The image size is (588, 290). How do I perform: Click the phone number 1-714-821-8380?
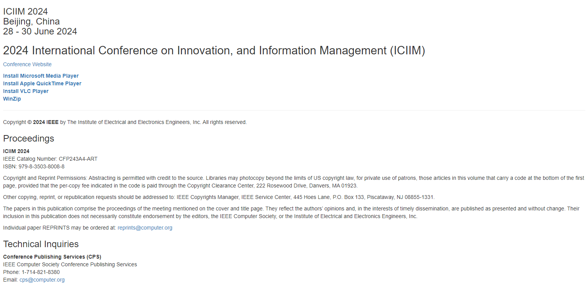[x=41, y=272]
